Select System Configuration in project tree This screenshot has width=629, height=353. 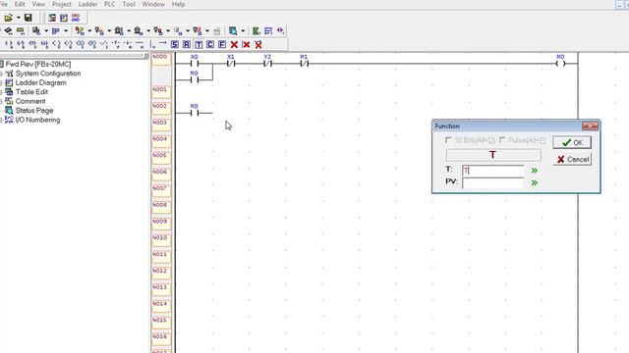(x=48, y=74)
